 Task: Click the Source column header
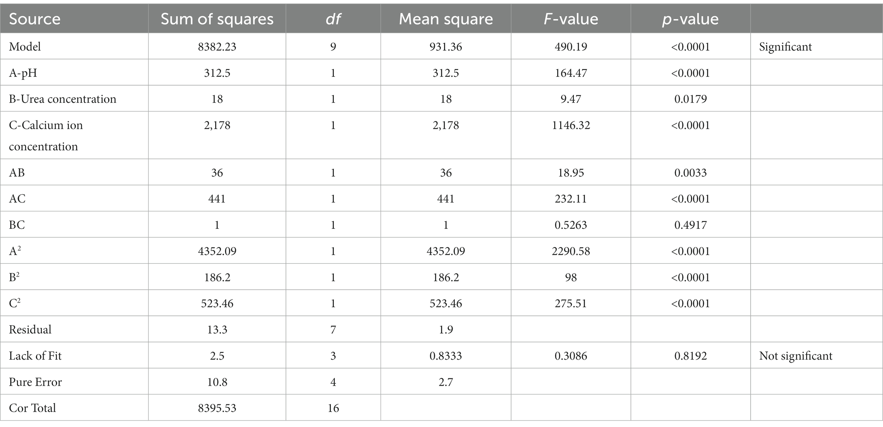coord(35,19)
